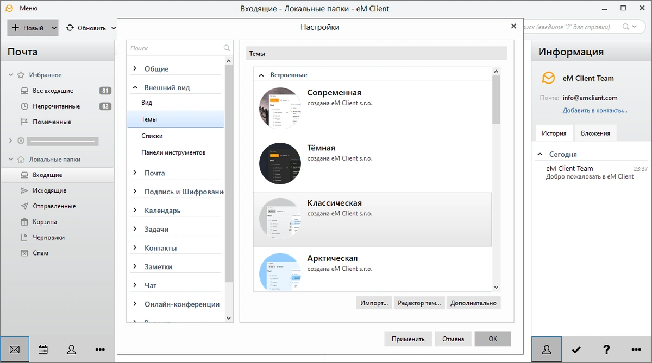Click the inbox icon of Все входящие
This screenshot has width=652, height=363.
pos(24,91)
